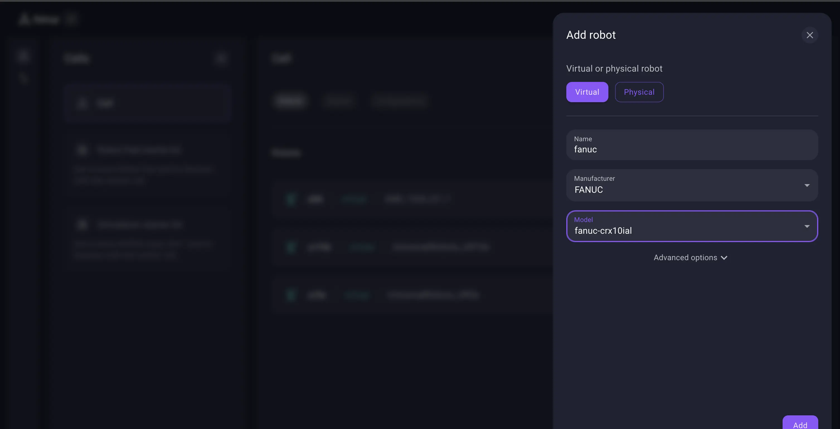Open the Manufacturer dropdown showing FANUC
The image size is (840, 429).
click(x=692, y=185)
